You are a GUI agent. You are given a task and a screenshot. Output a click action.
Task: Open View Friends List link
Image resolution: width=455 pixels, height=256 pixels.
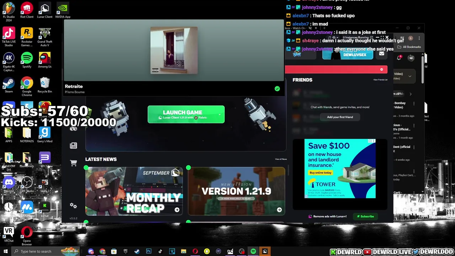[x=380, y=80]
